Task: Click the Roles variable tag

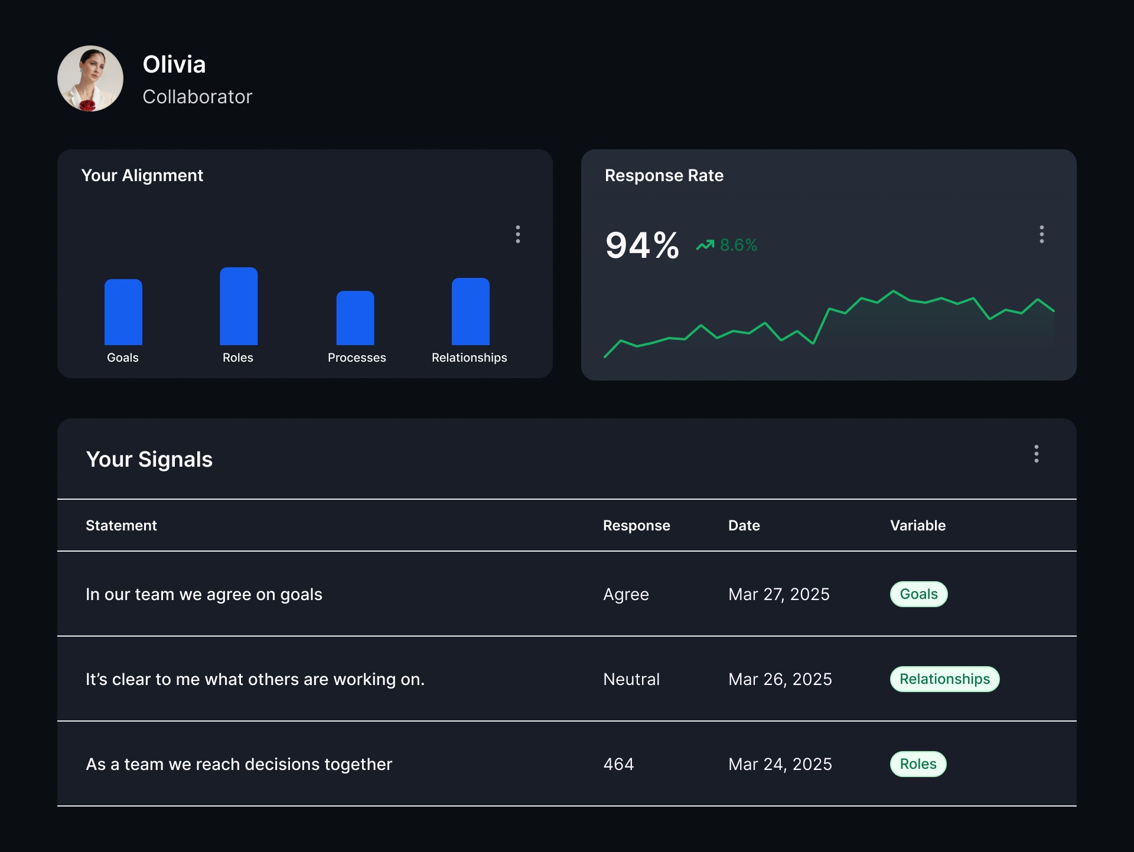Action: [x=918, y=764]
